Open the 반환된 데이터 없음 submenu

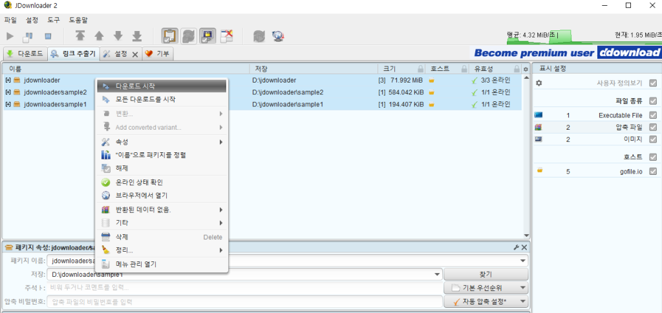(162, 209)
